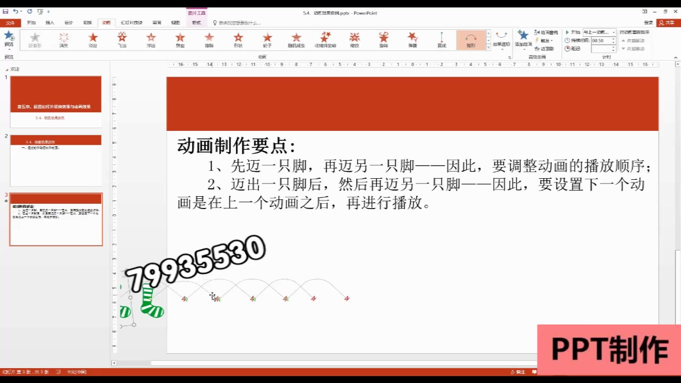Open 触发 (Trigger) dropdown
This screenshot has width=681, height=383.
pos(544,40)
